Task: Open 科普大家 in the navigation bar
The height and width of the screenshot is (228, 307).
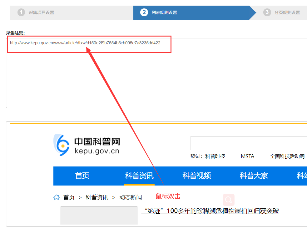Action: coord(254,176)
